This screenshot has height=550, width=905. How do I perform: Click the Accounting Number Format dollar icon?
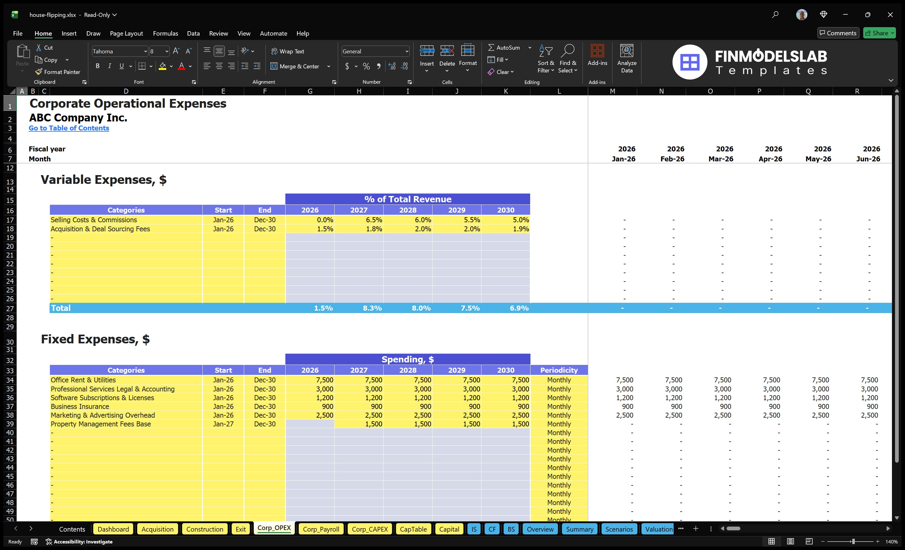pos(347,66)
